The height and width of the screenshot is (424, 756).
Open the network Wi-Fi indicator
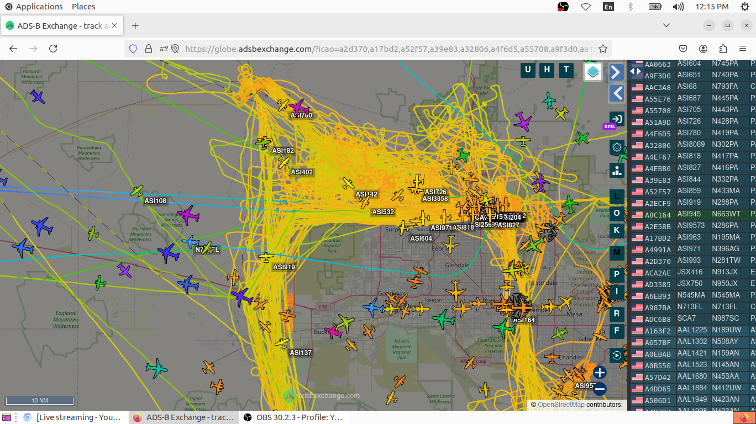point(585,7)
